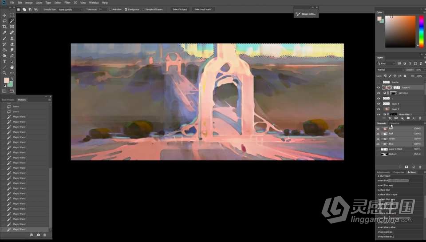Switch to the Tool Presets tab

[x=8, y=100]
